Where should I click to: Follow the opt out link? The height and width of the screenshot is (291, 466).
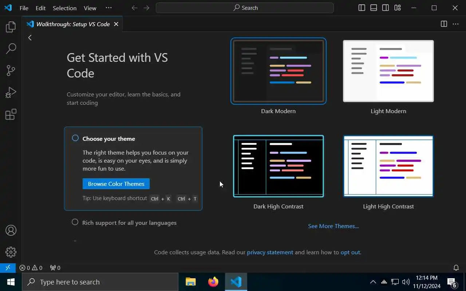pos(350,252)
